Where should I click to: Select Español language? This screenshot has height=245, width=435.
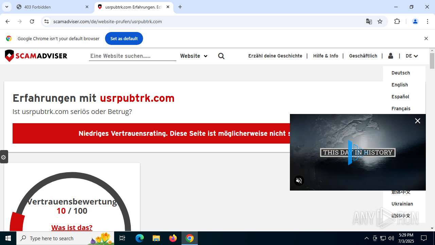[x=400, y=97]
